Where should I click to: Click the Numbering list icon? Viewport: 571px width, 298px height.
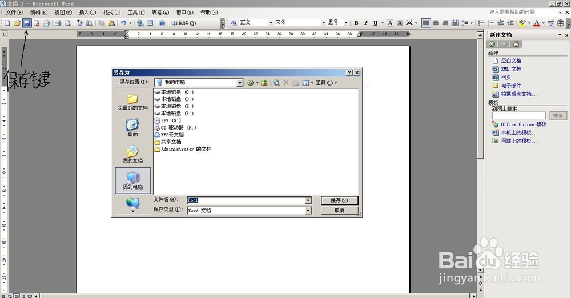point(481,23)
